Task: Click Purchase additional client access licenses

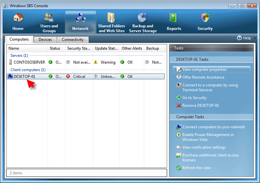Action: [x=210, y=157]
